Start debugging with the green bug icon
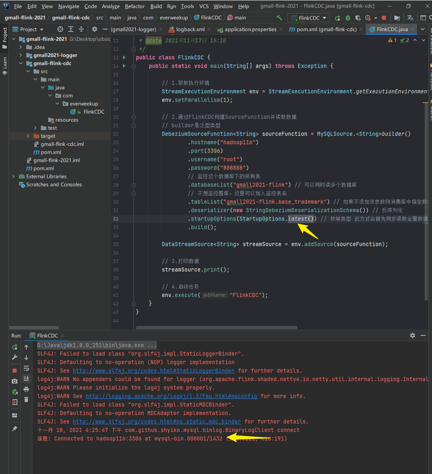This screenshot has height=474, width=432. pos(348,18)
